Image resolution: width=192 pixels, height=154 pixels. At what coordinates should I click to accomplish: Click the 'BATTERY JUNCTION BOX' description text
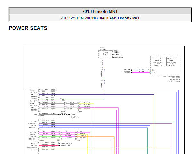click(x=118, y=54)
